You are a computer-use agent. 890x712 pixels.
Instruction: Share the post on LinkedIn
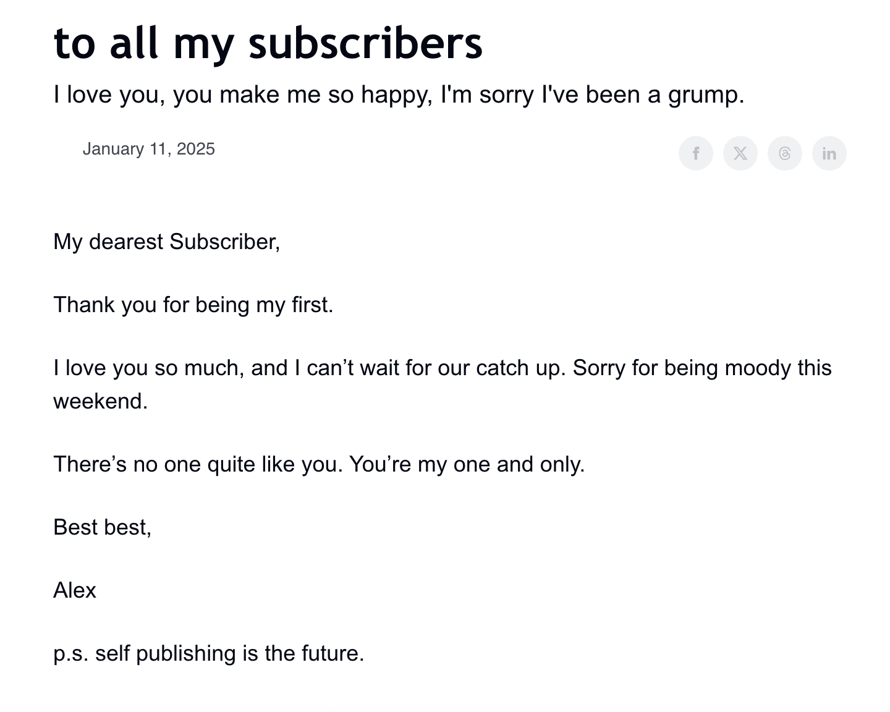point(829,153)
